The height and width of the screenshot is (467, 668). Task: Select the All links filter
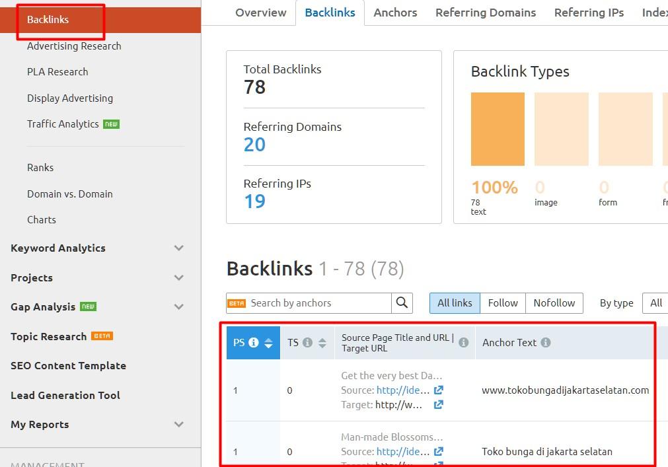[x=455, y=303]
